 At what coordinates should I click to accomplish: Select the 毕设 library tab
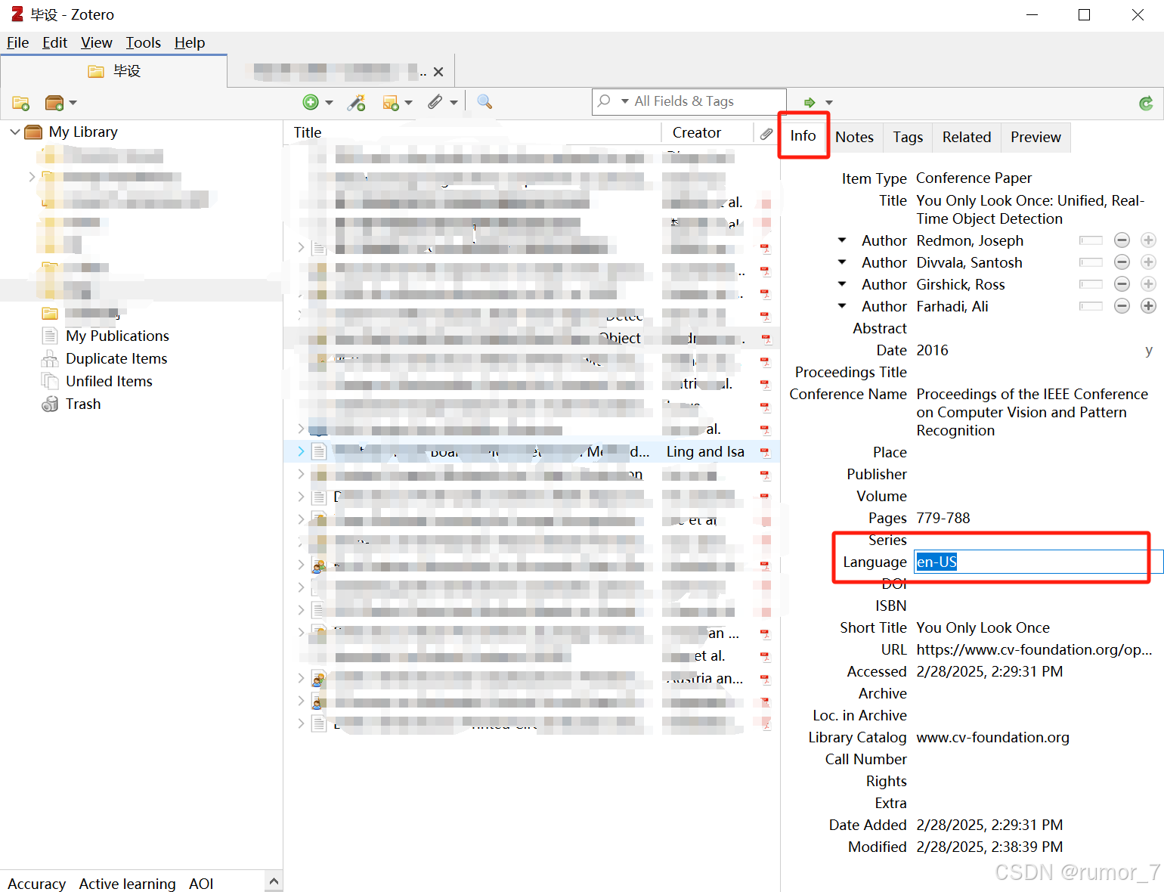[114, 72]
